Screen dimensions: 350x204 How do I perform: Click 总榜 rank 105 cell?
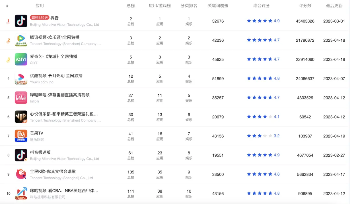(131, 175)
